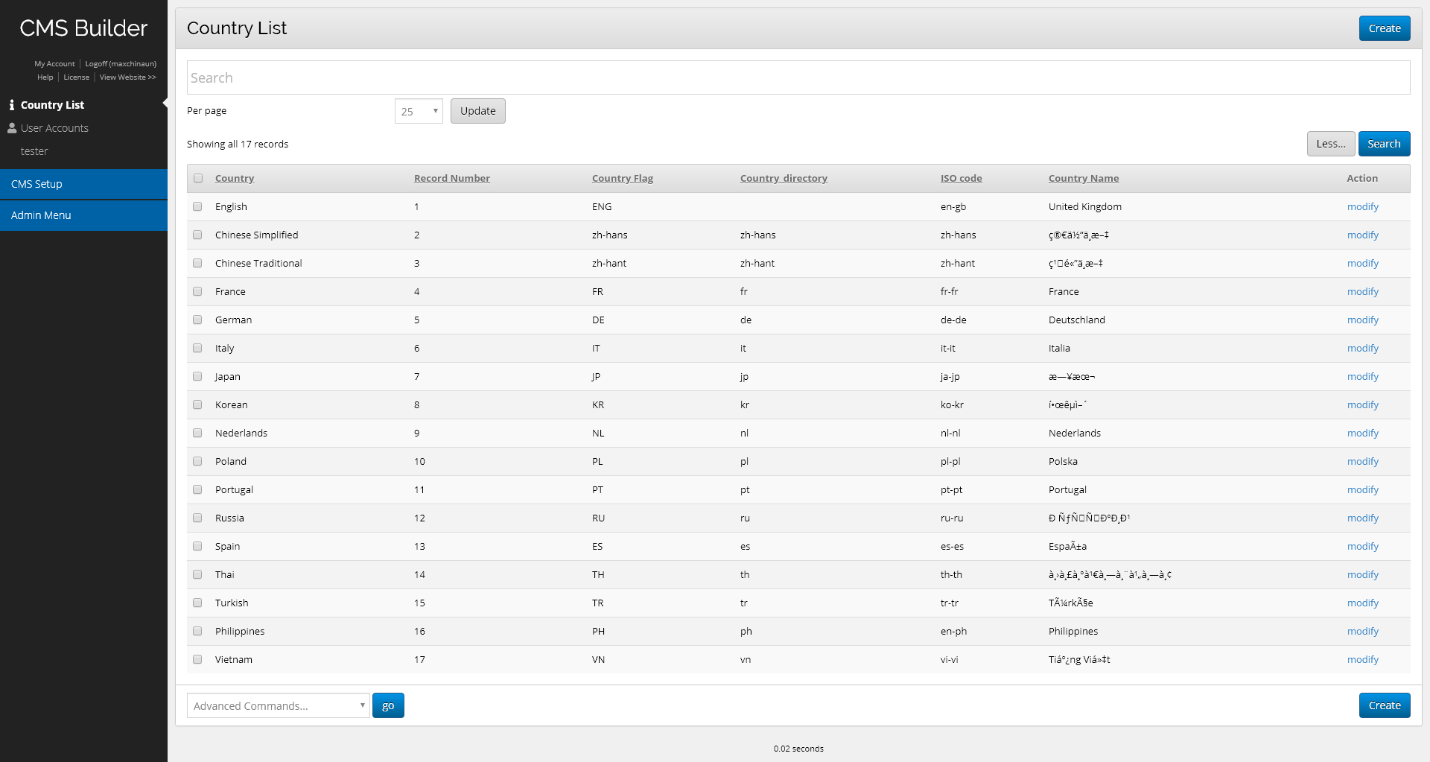
Task: Click the top Create button
Action: click(1384, 28)
